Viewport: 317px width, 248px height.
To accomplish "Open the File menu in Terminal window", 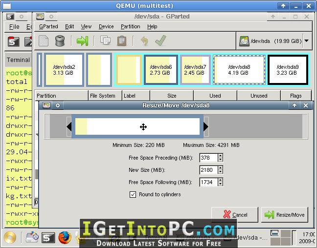I will click(x=14, y=27).
